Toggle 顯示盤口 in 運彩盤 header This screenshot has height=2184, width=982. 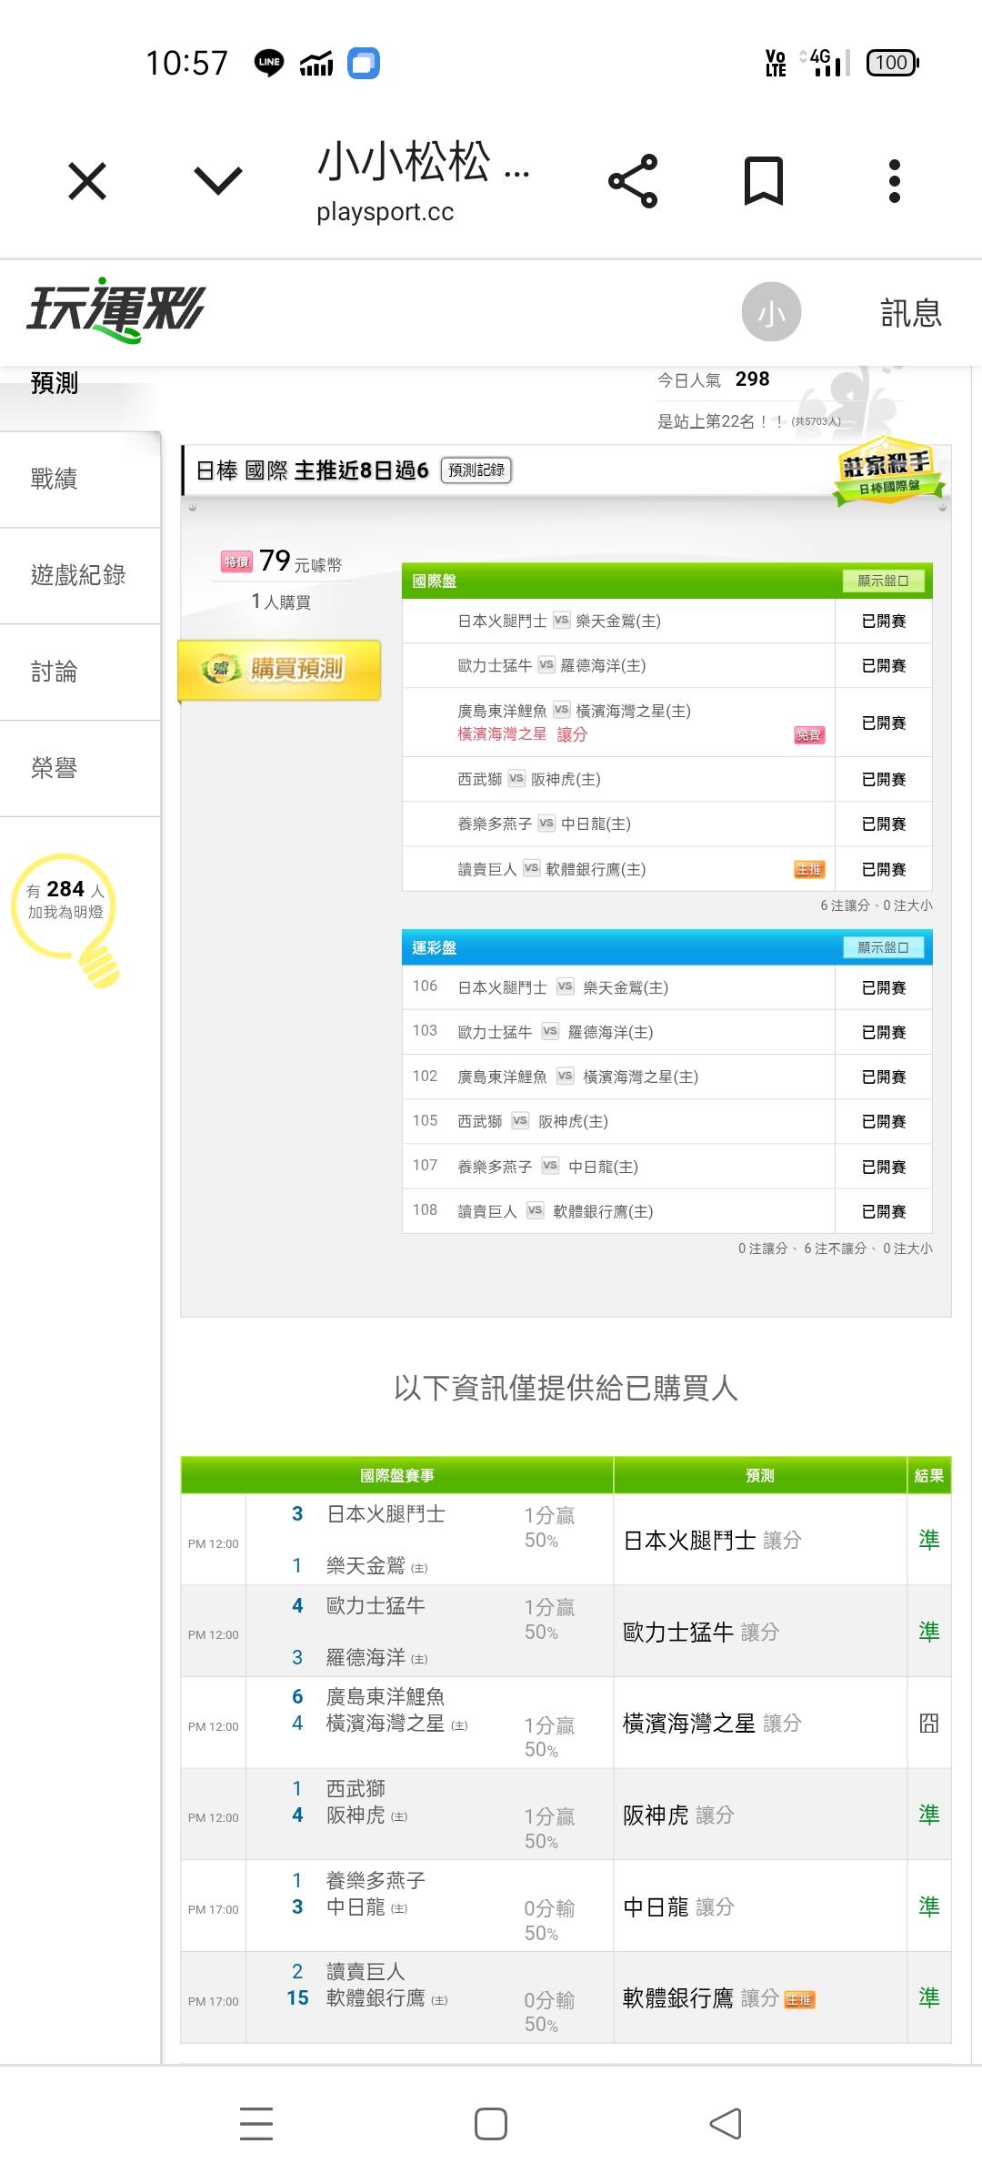coord(883,947)
